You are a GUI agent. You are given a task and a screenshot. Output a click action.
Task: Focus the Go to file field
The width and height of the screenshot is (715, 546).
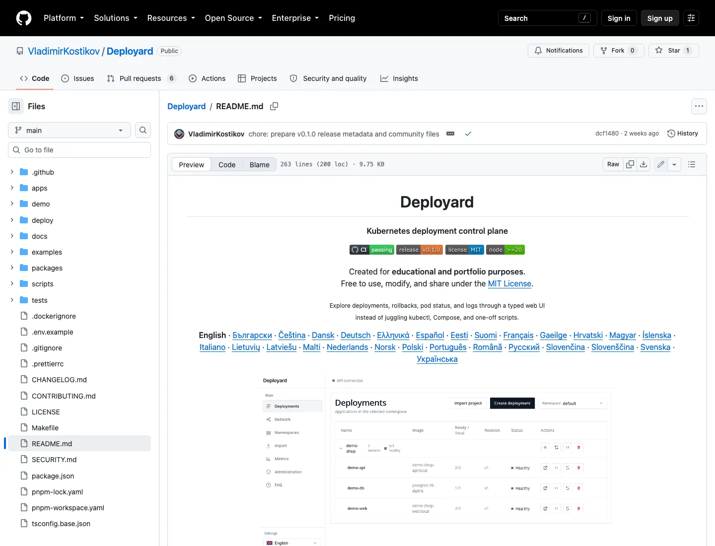tap(79, 150)
